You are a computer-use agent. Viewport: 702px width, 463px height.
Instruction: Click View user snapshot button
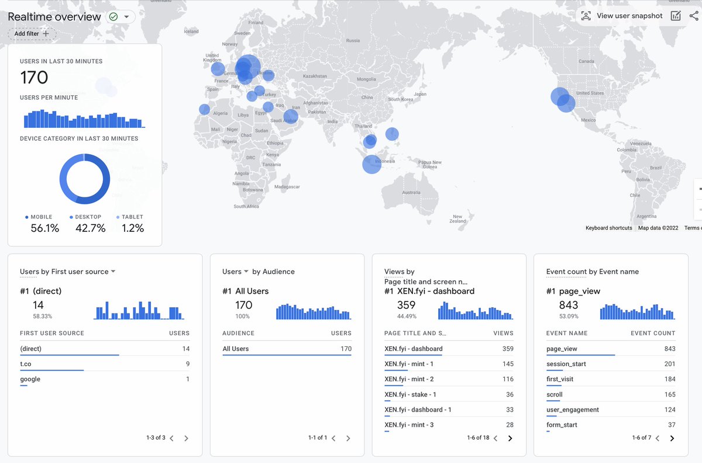pos(622,16)
